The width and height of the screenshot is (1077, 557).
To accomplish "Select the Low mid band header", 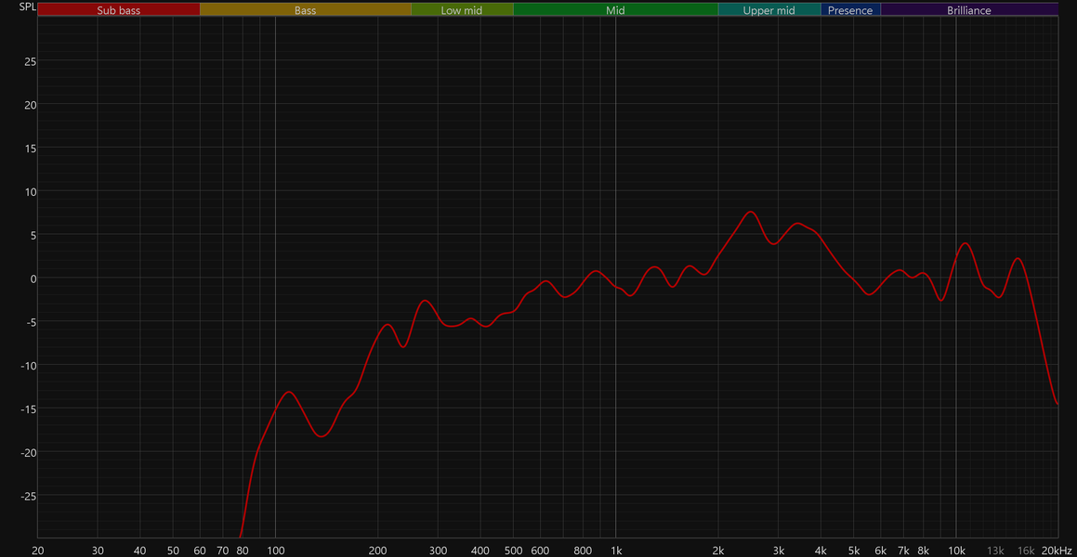I will (x=462, y=9).
